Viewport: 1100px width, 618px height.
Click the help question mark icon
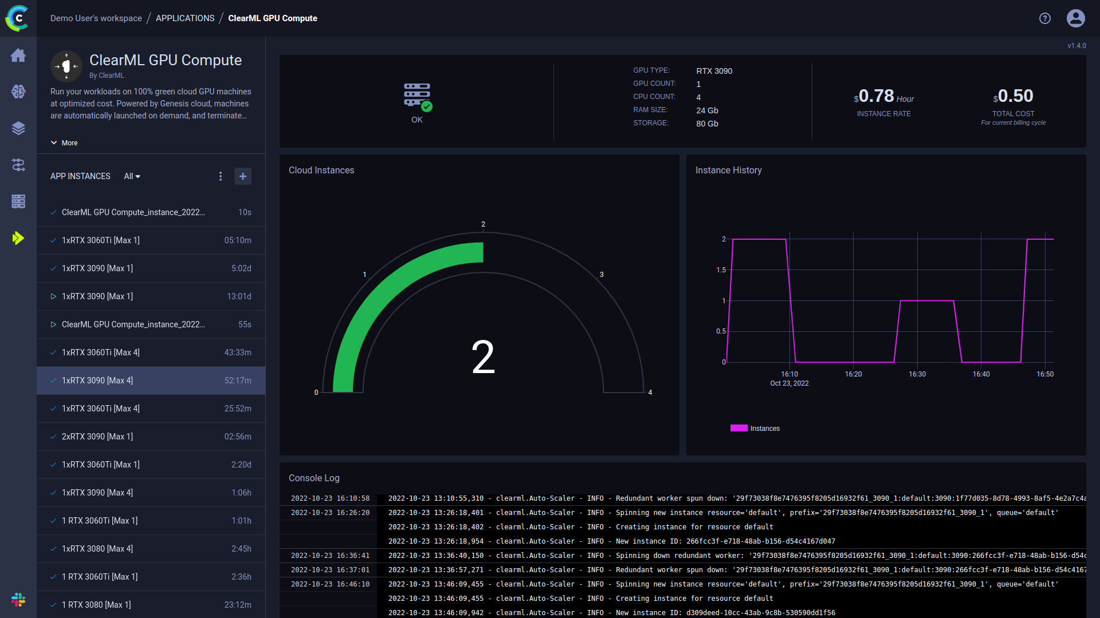(1044, 18)
